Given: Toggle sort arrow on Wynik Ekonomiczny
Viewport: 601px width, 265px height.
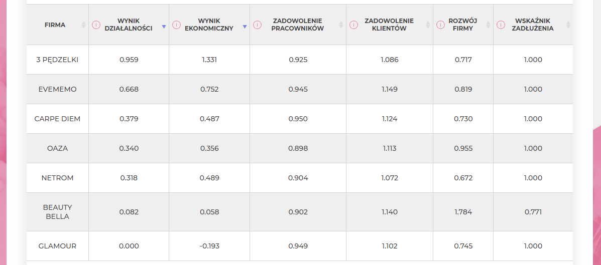Looking at the screenshot, I should coord(245,27).
